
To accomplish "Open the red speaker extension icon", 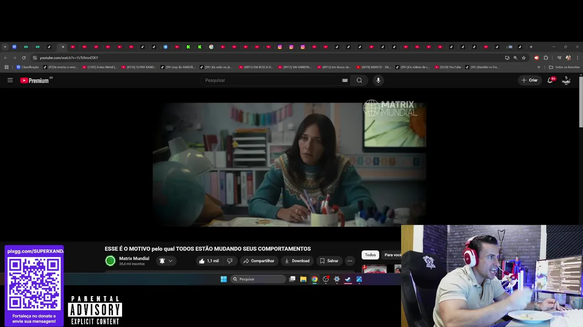I will point(536,58).
